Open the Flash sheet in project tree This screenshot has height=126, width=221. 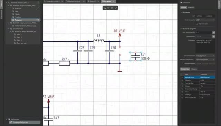point(17,11)
